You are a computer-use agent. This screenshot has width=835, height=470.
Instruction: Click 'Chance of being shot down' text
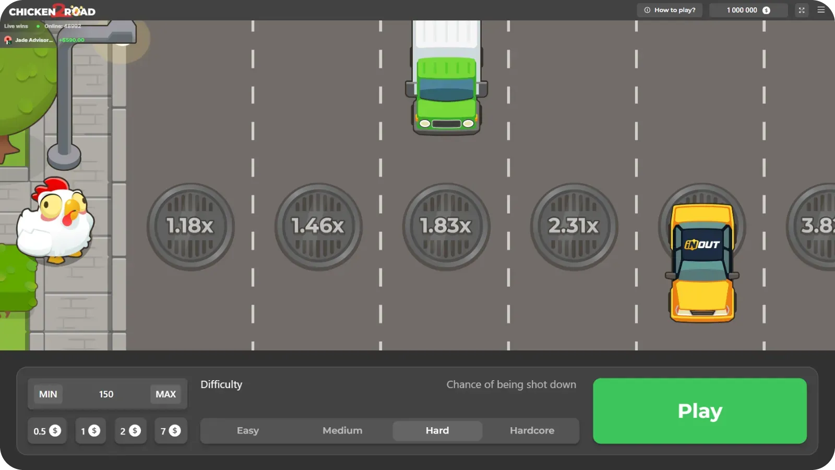tap(511, 385)
